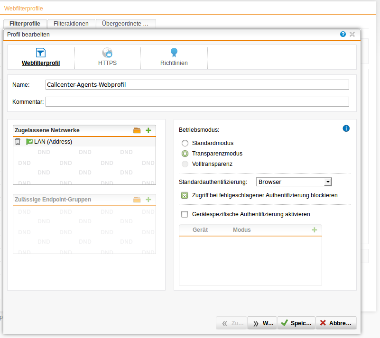Click the Kommentar input field
380x338 pixels.
click(x=197, y=102)
